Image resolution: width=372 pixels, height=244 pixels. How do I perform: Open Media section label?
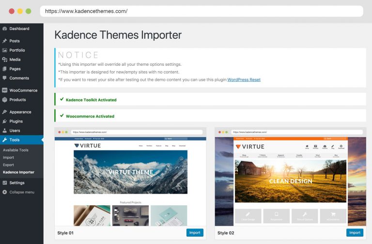[15, 60]
